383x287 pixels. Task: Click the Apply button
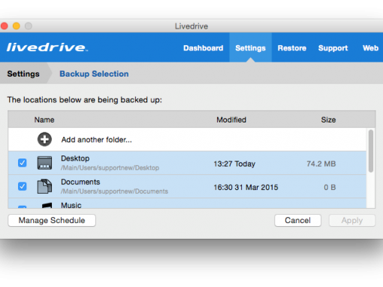coord(352,220)
